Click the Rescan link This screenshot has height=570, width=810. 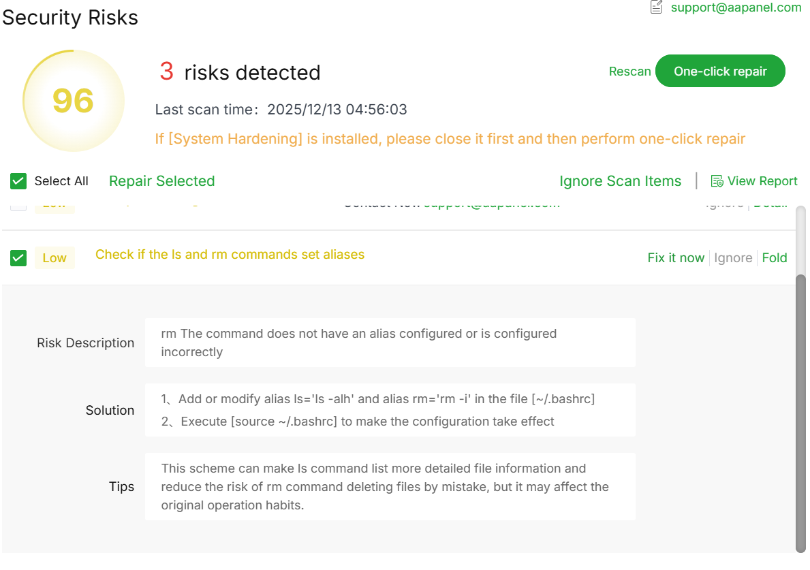(629, 72)
